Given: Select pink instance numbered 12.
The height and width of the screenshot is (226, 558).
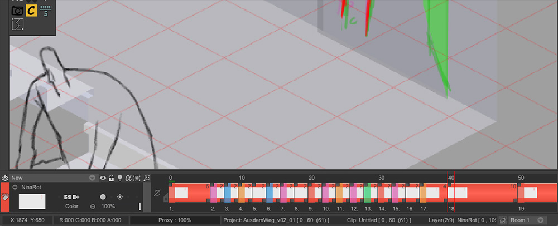Looking at the screenshot, I should (x=357, y=193).
